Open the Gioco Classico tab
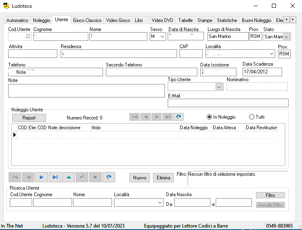The width and height of the screenshot is (302, 230). (87, 20)
